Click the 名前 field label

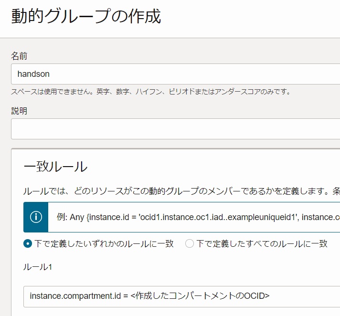19,56
